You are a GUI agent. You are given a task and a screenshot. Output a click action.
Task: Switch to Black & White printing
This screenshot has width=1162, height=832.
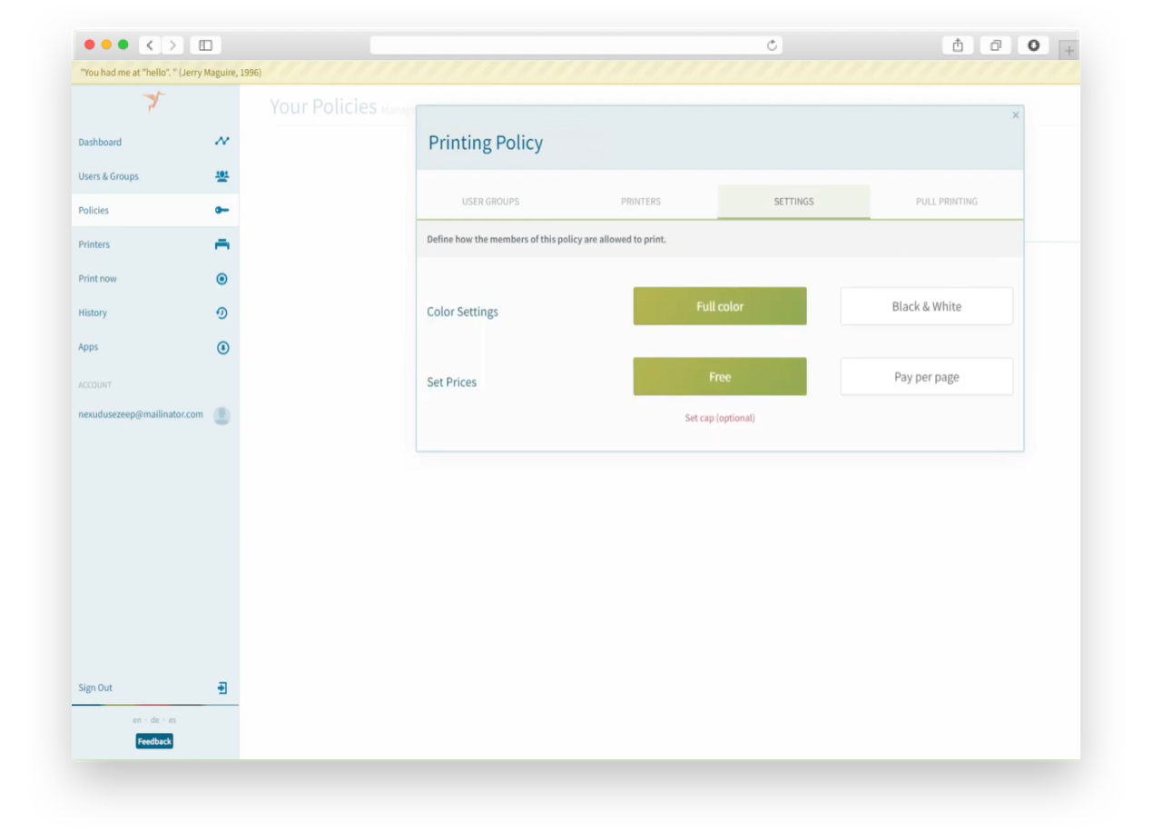click(x=926, y=306)
